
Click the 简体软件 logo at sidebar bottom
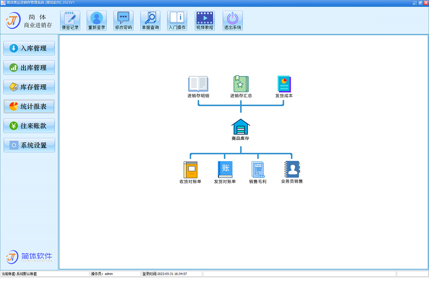[x=29, y=257]
